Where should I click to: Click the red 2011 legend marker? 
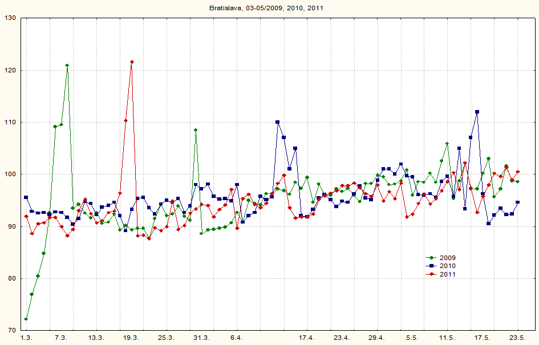432,274
